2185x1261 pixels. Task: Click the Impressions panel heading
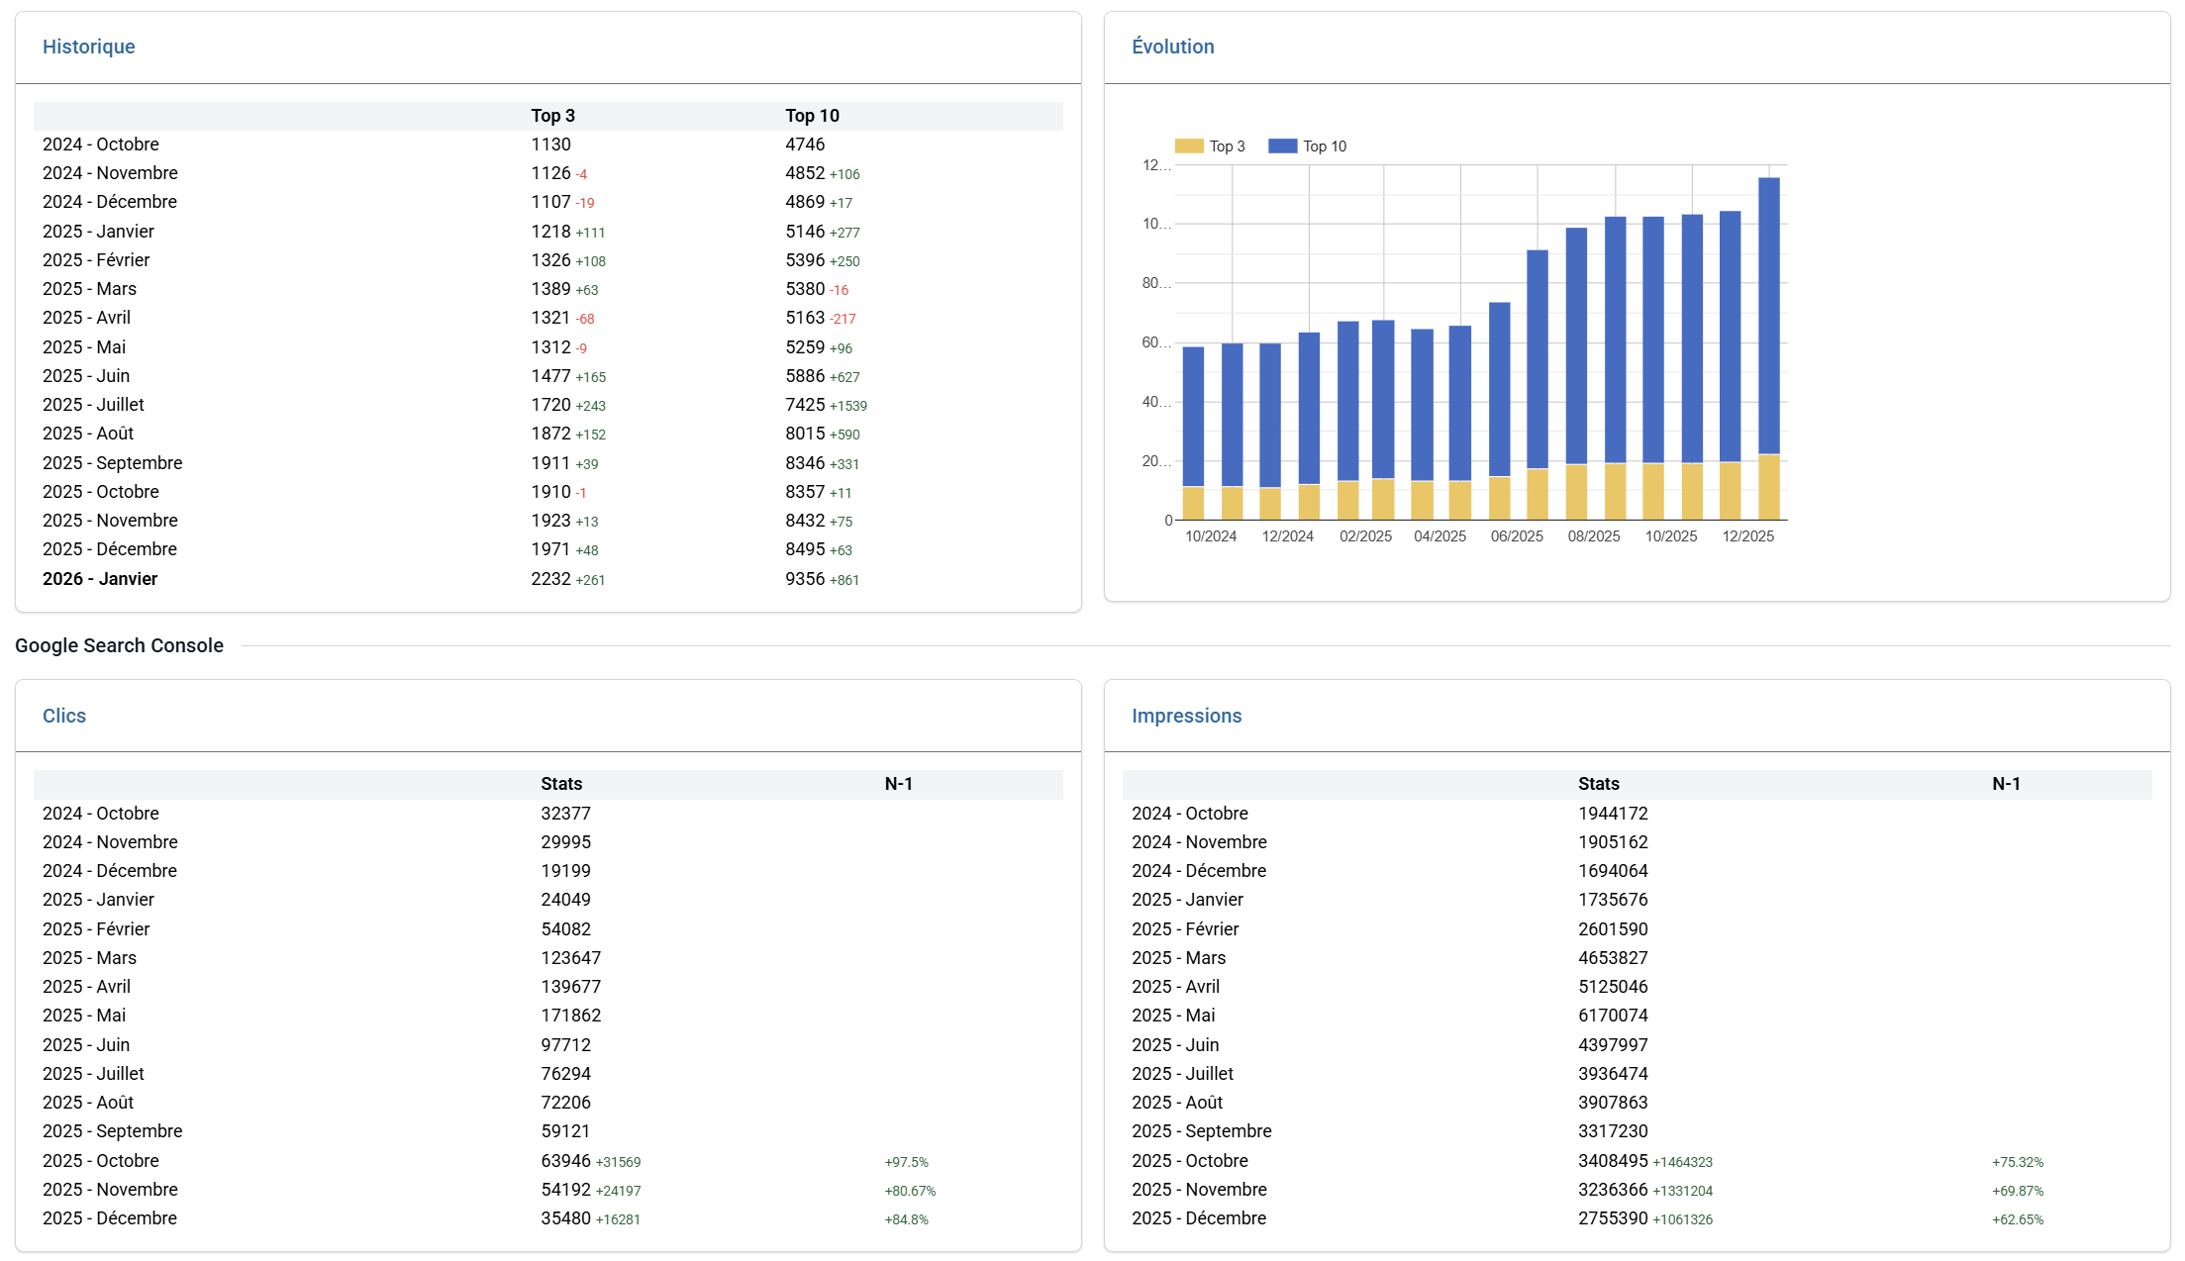click(x=1186, y=716)
